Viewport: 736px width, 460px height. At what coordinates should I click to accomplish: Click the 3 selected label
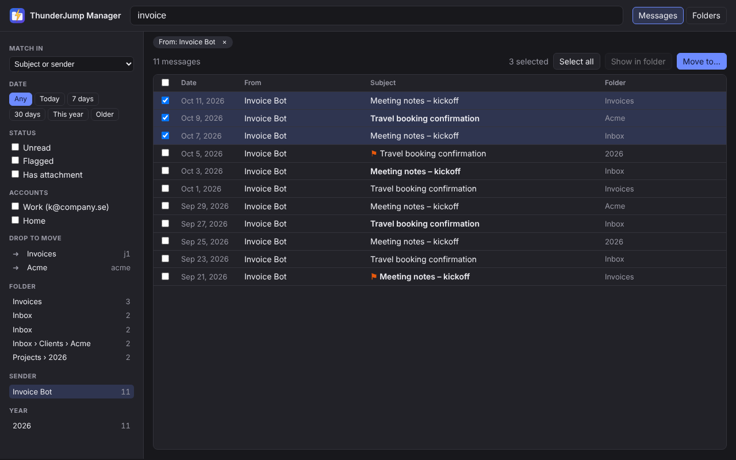click(x=528, y=62)
